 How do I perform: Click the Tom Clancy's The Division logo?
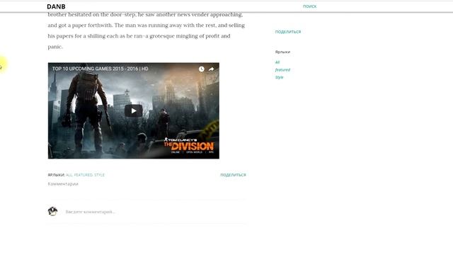coord(189,145)
